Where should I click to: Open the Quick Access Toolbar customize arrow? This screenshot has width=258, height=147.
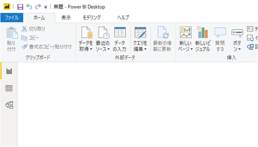46,7
